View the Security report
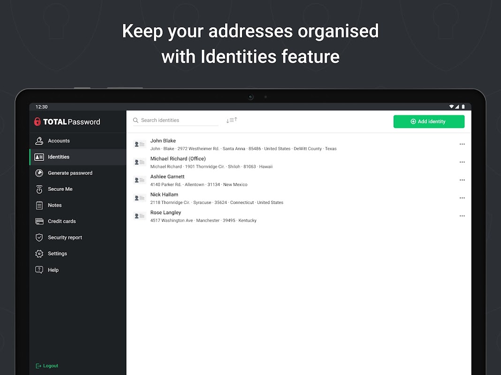The height and width of the screenshot is (375, 501). click(x=78, y=238)
